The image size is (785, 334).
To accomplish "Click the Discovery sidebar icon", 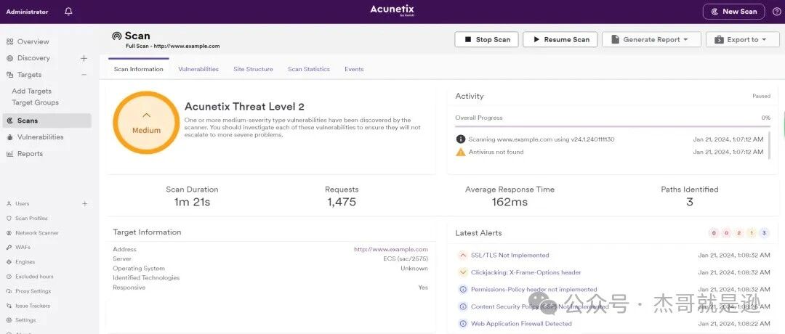I will point(9,58).
